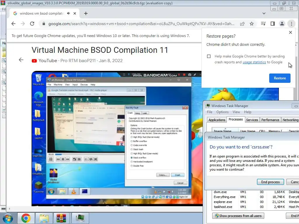Screen dimensions: 299x224
Task: Open 'Virtual Machine BSOD Compilation 11' title
Action: coord(100,50)
